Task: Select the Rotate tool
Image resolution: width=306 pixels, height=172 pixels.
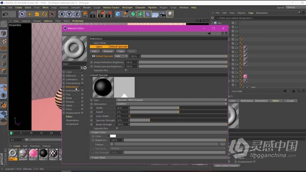Action: point(44,14)
